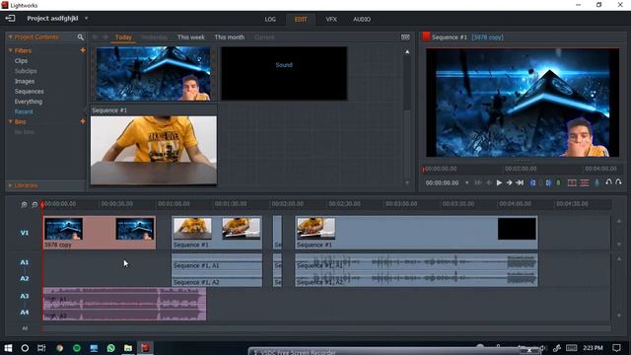Switch to the AUDIO tab
This screenshot has width=631, height=355.
pyautogui.click(x=362, y=19)
